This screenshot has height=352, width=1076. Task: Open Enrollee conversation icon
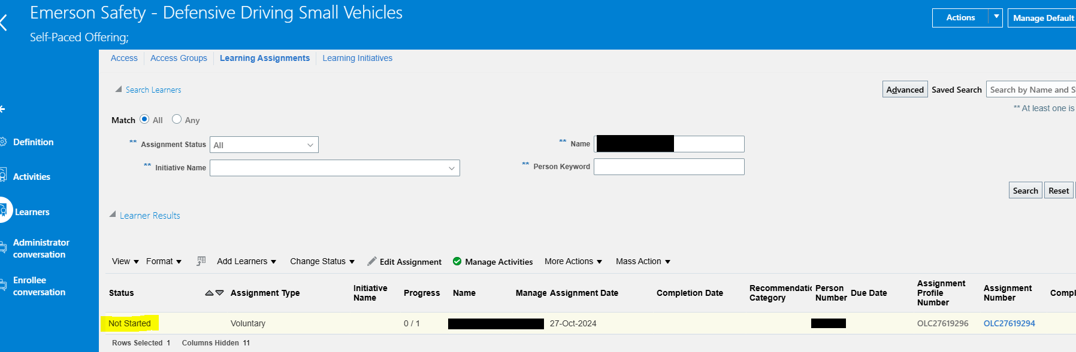click(3, 286)
